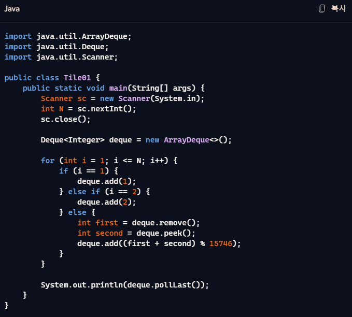Click the int N = sc.nextInt() line
352x317 pixels.
point(89,109)
